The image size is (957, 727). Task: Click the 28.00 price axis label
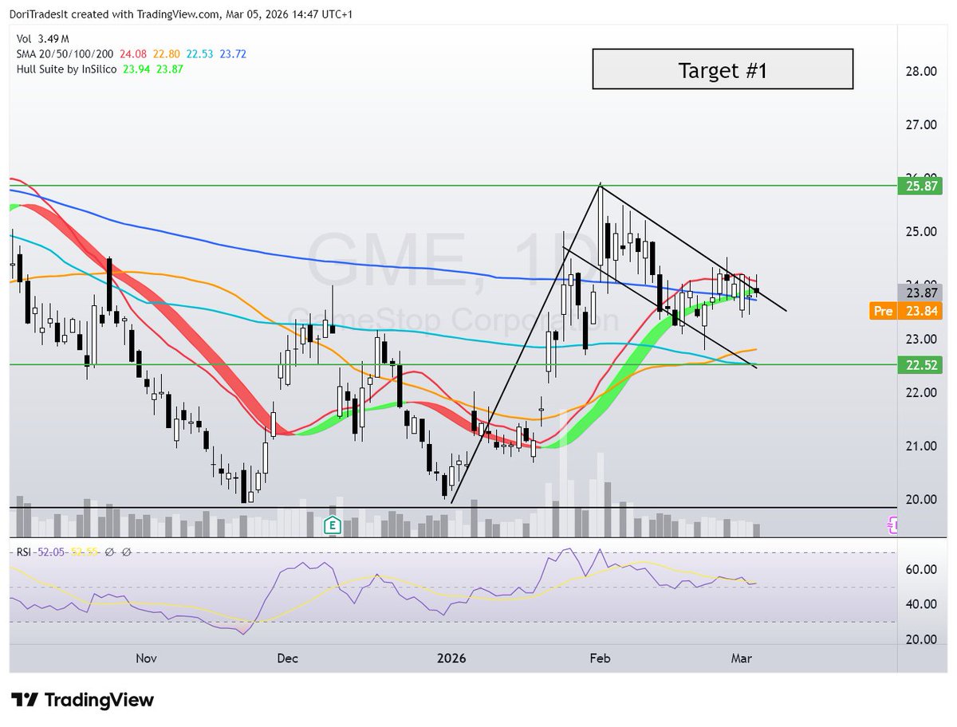[921, 71]
